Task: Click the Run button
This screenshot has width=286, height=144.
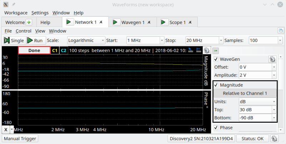Action: [36, 40]
